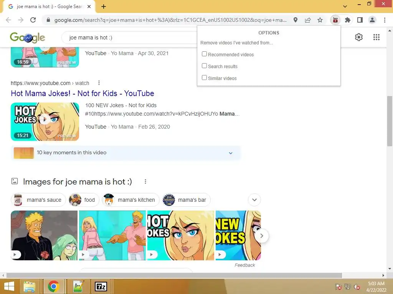Open 'Hot Mama Jokes! - Not for Kids' link
Screen dimensions: 393x294
(83, 93)
